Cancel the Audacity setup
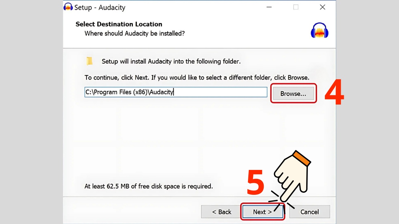This screenshot has height=224, width=399. [x=310, y=212]
